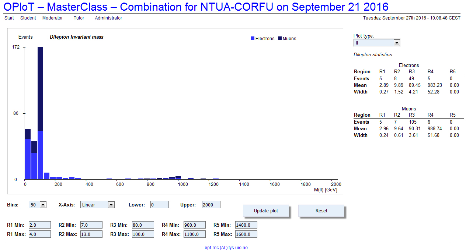Image resolution: width=466 pixels, height=251 pixels.
Task: Click Electrons R2 width value 1.52
Action: tap(399, 92)
